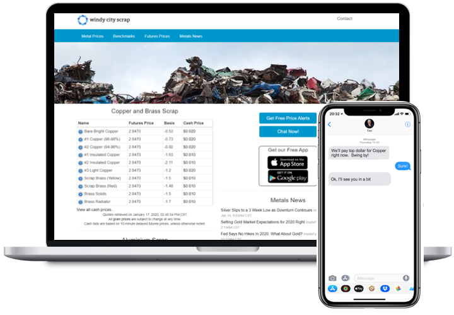Tap the 'Ok, I'll see you in a bit' message
The width and height of the screenshot is (454, 315).
click(359, 179)
